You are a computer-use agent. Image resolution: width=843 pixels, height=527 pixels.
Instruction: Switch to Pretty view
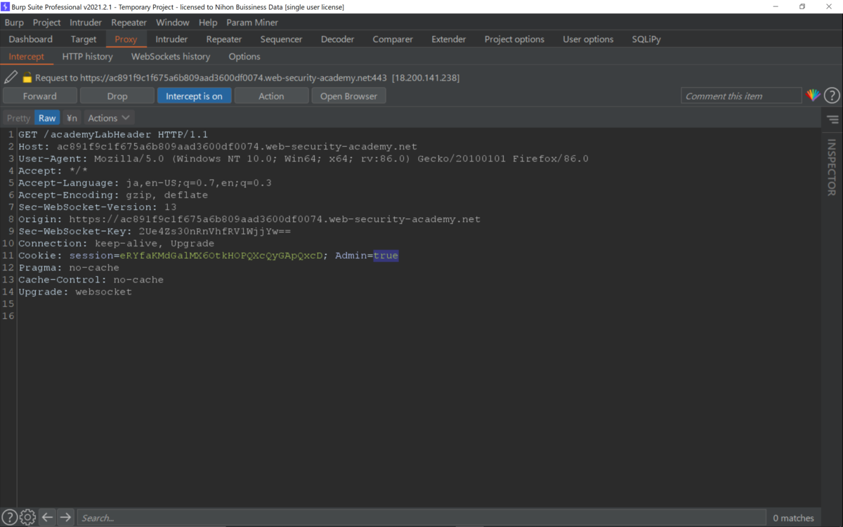pyautogui.click(x=18, y=118)
